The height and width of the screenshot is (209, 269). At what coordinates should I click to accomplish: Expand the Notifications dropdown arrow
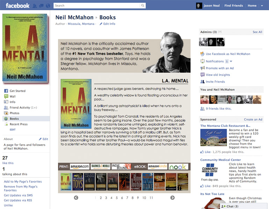(231, 61)
